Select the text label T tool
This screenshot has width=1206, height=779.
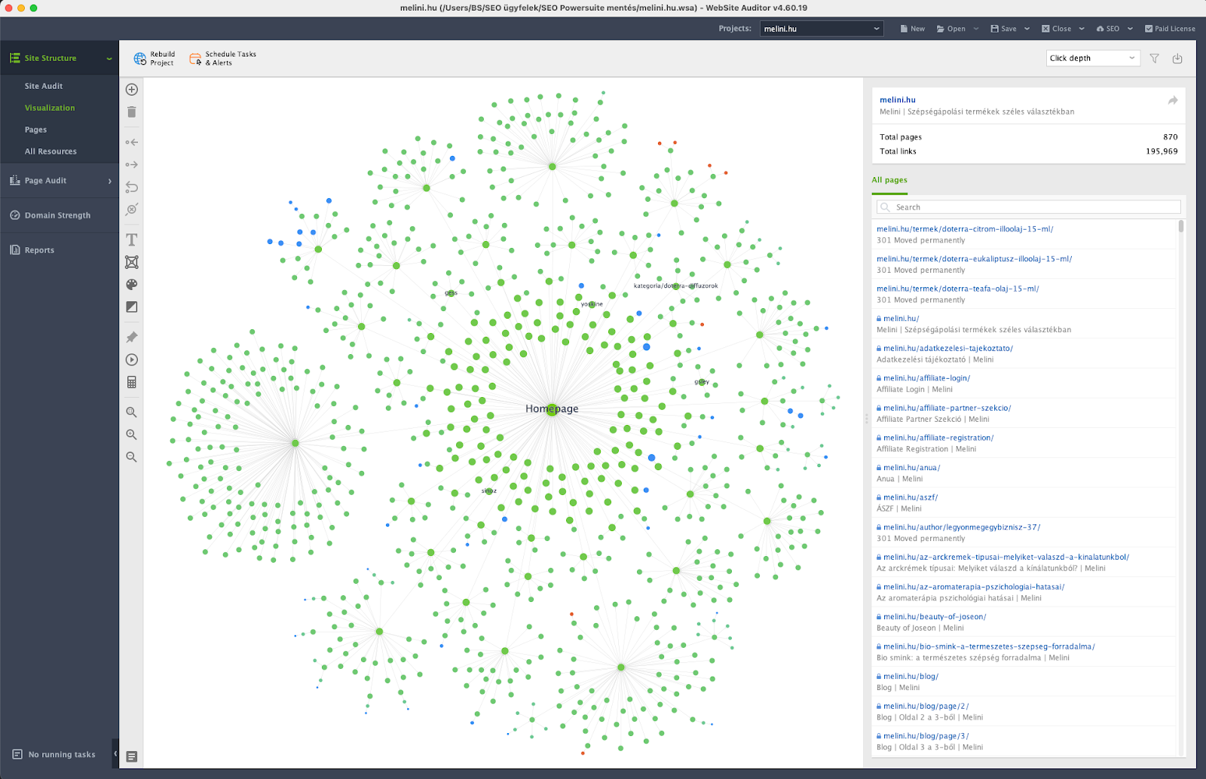pos(132,240)
